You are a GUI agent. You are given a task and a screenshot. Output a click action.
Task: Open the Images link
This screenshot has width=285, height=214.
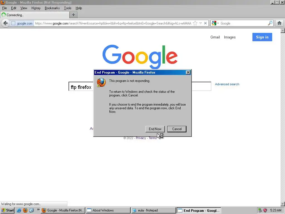pyautogui.click(x=230, y=37)
